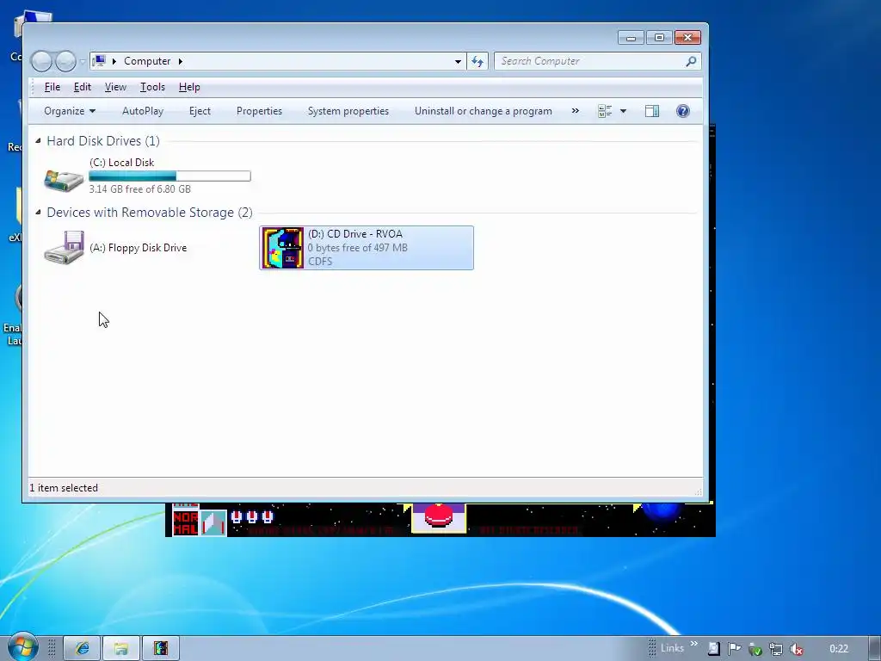The width and height of the screenshot is (881, 661).
Task: Open the View menu
Action: [x=115, y=87]
